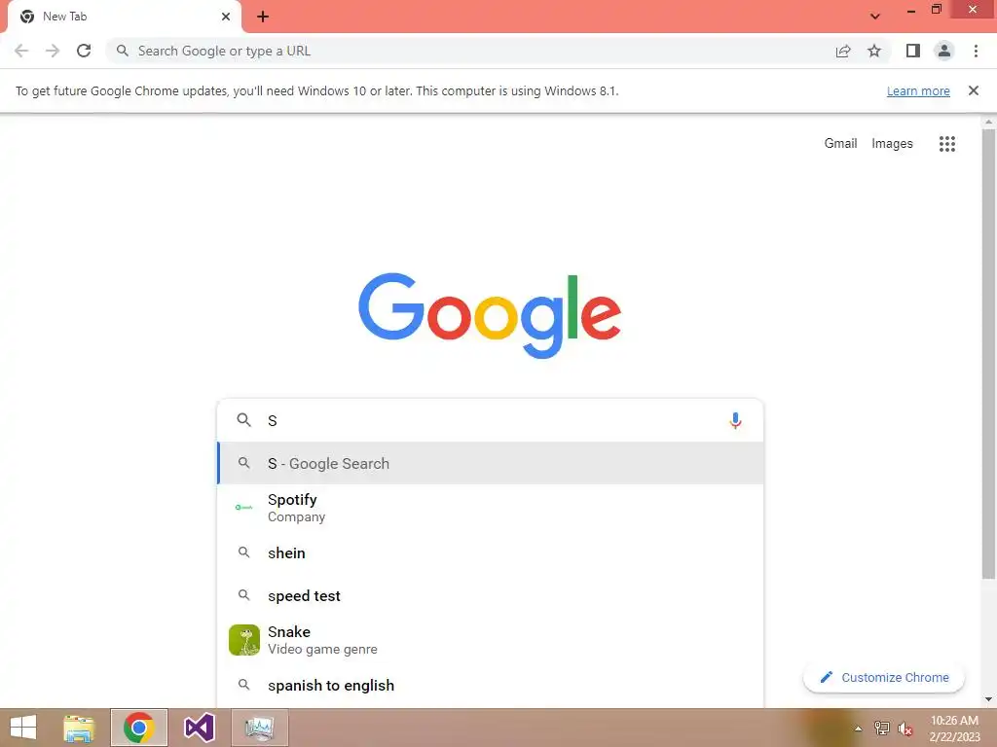The image size is (997, 747).
Task: Open the side panel icon
Action: tap(913, 51)
